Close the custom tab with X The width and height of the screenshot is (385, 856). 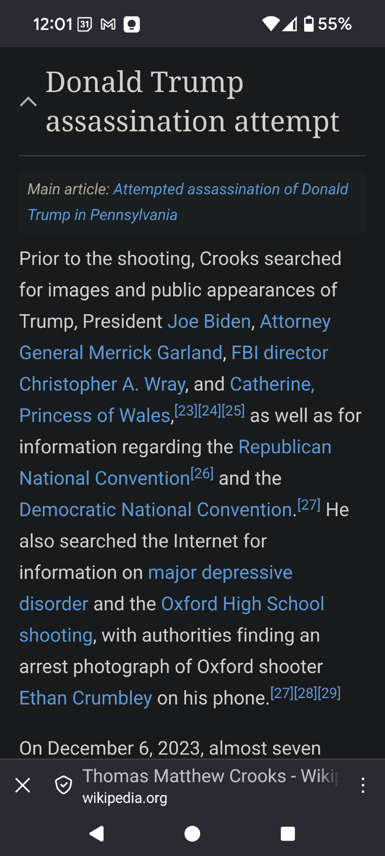click(23, 785)
